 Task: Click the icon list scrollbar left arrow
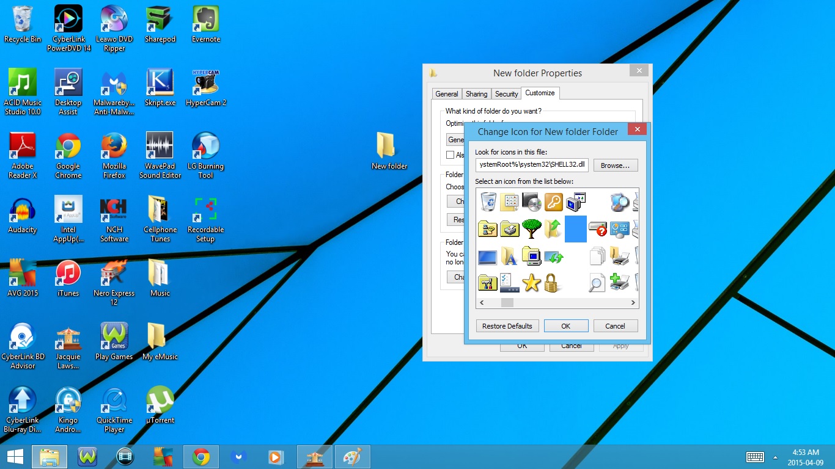point(482,303)
